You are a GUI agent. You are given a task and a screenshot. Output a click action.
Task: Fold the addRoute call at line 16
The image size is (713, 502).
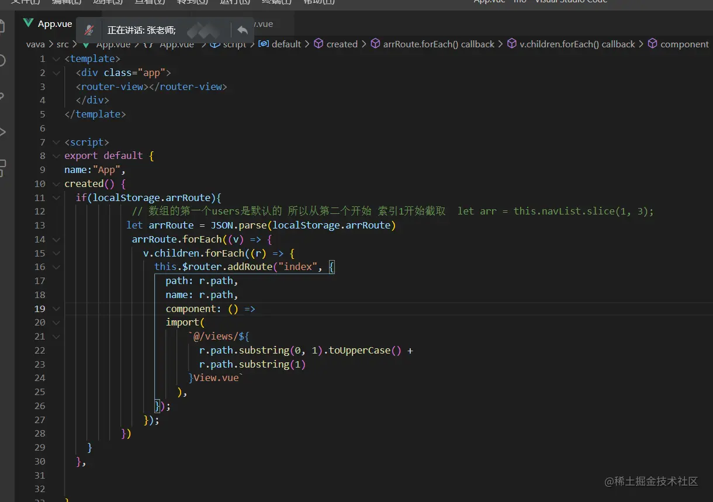[x=56, y=267]
